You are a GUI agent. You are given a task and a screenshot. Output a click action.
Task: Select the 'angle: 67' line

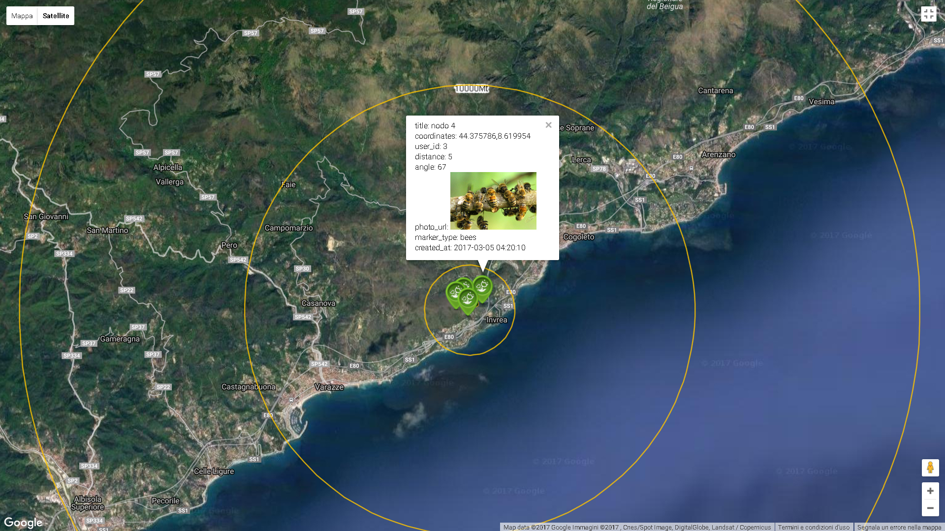tap(431, 167)
